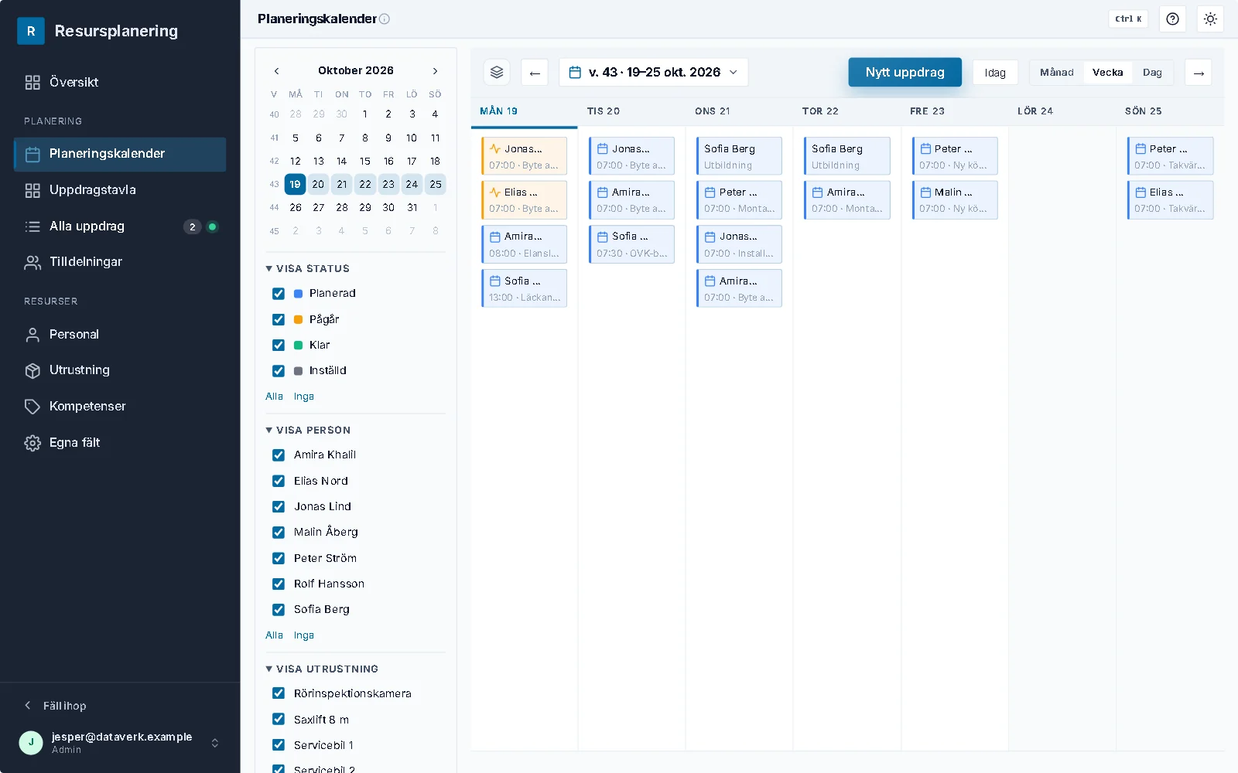
Task: Select Planeringskalender in sidebar
Action: (x=120, y=154)
